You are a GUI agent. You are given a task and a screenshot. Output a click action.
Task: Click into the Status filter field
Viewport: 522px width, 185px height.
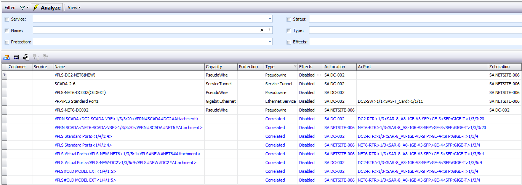tap(415, 19)
